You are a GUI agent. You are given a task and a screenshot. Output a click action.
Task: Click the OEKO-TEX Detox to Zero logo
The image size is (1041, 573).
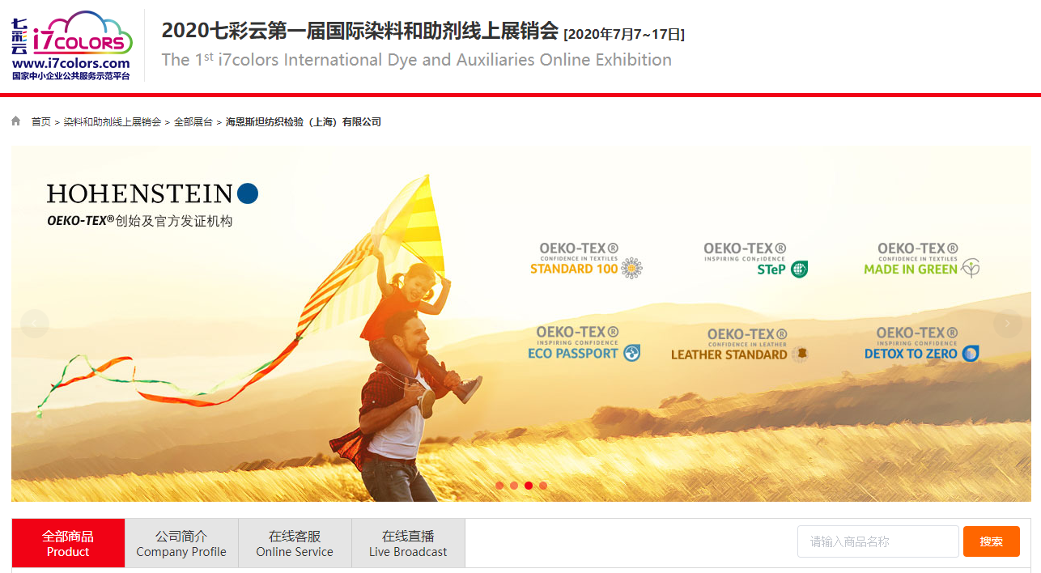(x=921, y=344)
